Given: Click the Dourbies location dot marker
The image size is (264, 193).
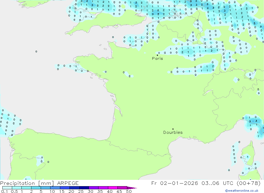Looking at the screenshot, I should (173, 129).
